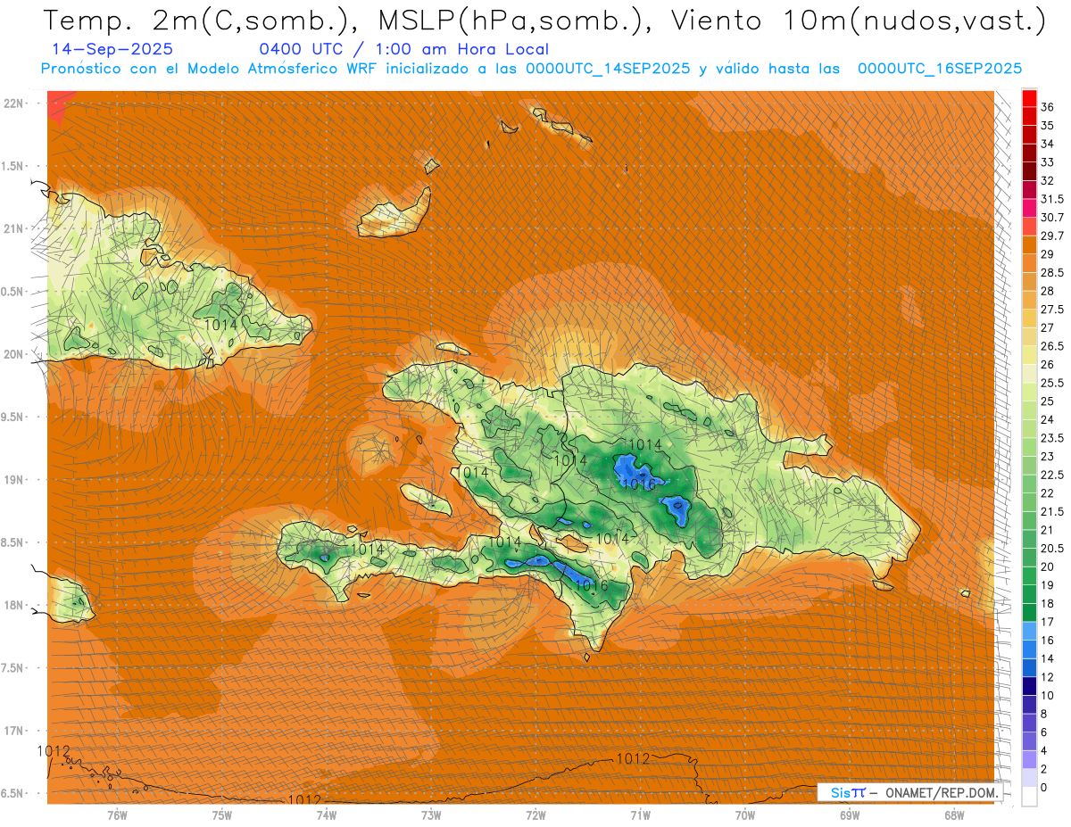Click the bright red swatch above legend value 36
Screen dimensions: 1071x827
1029,98
